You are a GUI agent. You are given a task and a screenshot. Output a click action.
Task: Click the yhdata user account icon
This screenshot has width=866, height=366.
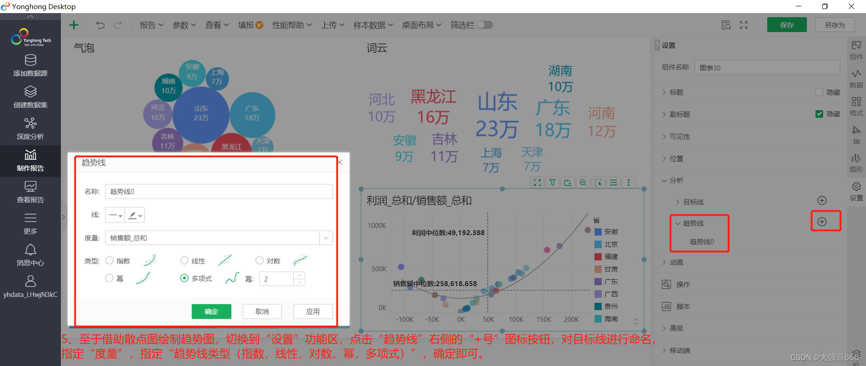[x=30, y=282]
